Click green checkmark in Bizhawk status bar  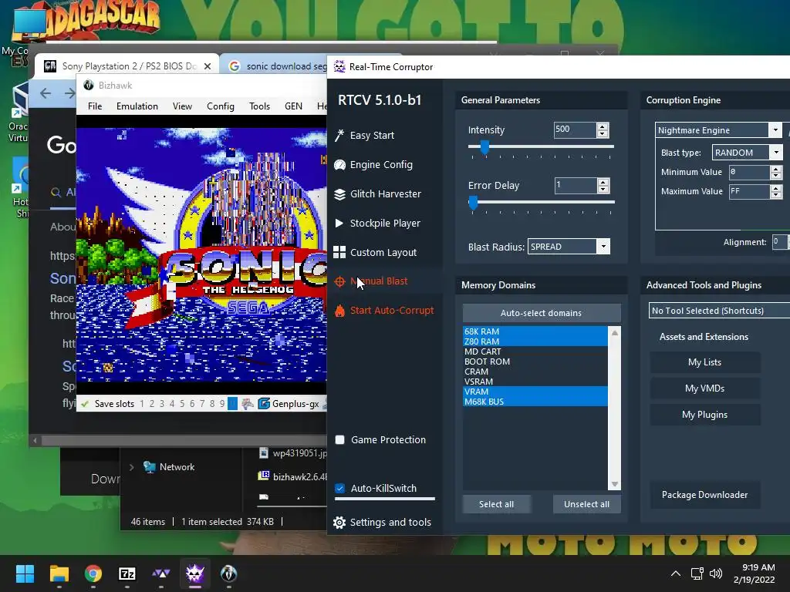(x=85, y=404)
